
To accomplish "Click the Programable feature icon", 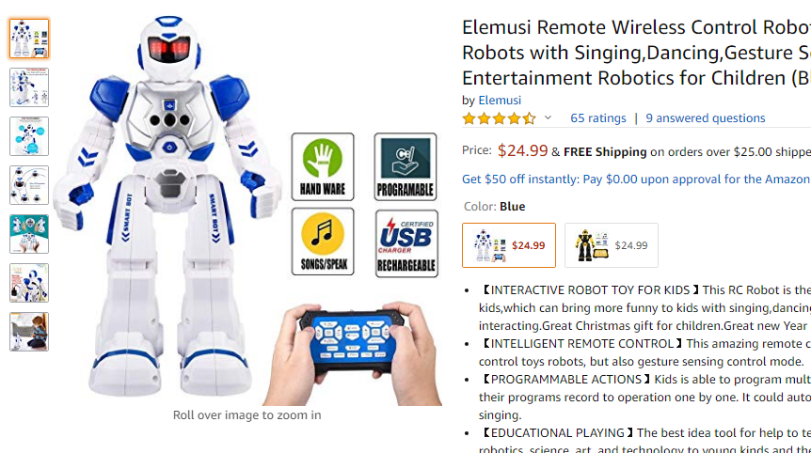I will 405,167.
